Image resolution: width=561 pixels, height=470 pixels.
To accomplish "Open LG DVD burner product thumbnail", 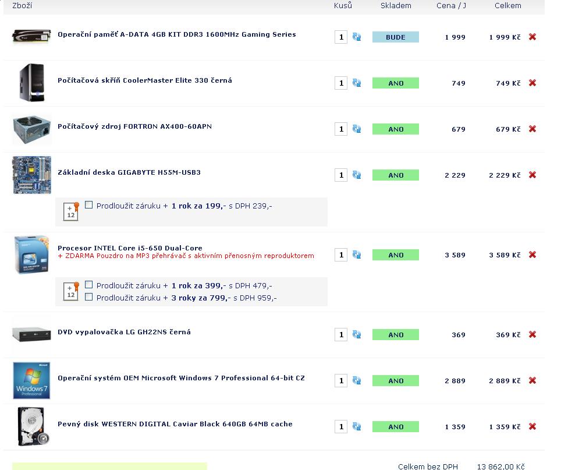I will [x=31, y=334].
